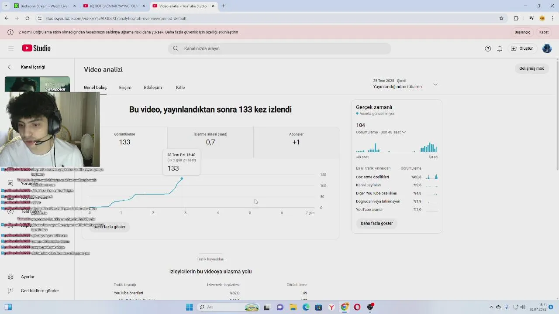Close the Video analizi browser tab
The image size is (559, 314).
pyautogui.click(x=213, y=6)
